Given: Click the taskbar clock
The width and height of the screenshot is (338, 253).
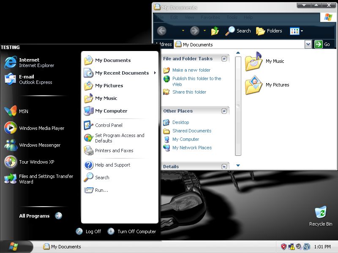Looking at the screenshot, I should click(322, 247).
